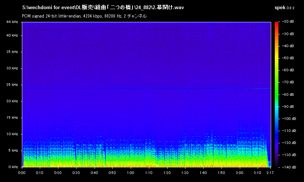
Task: Click the -70 dB scale label
Action: [x=288, y=82]
